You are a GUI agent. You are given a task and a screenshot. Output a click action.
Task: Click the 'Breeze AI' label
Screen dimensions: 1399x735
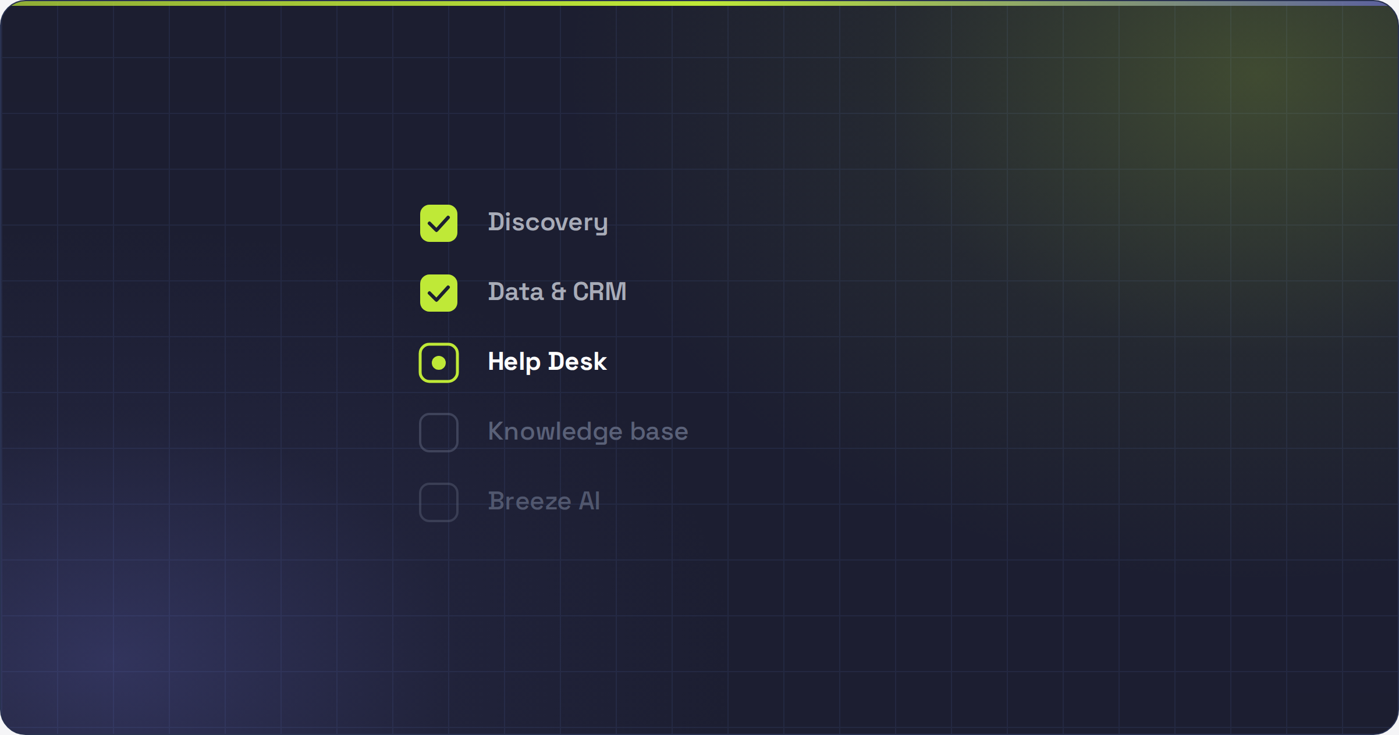pos(544,501)
